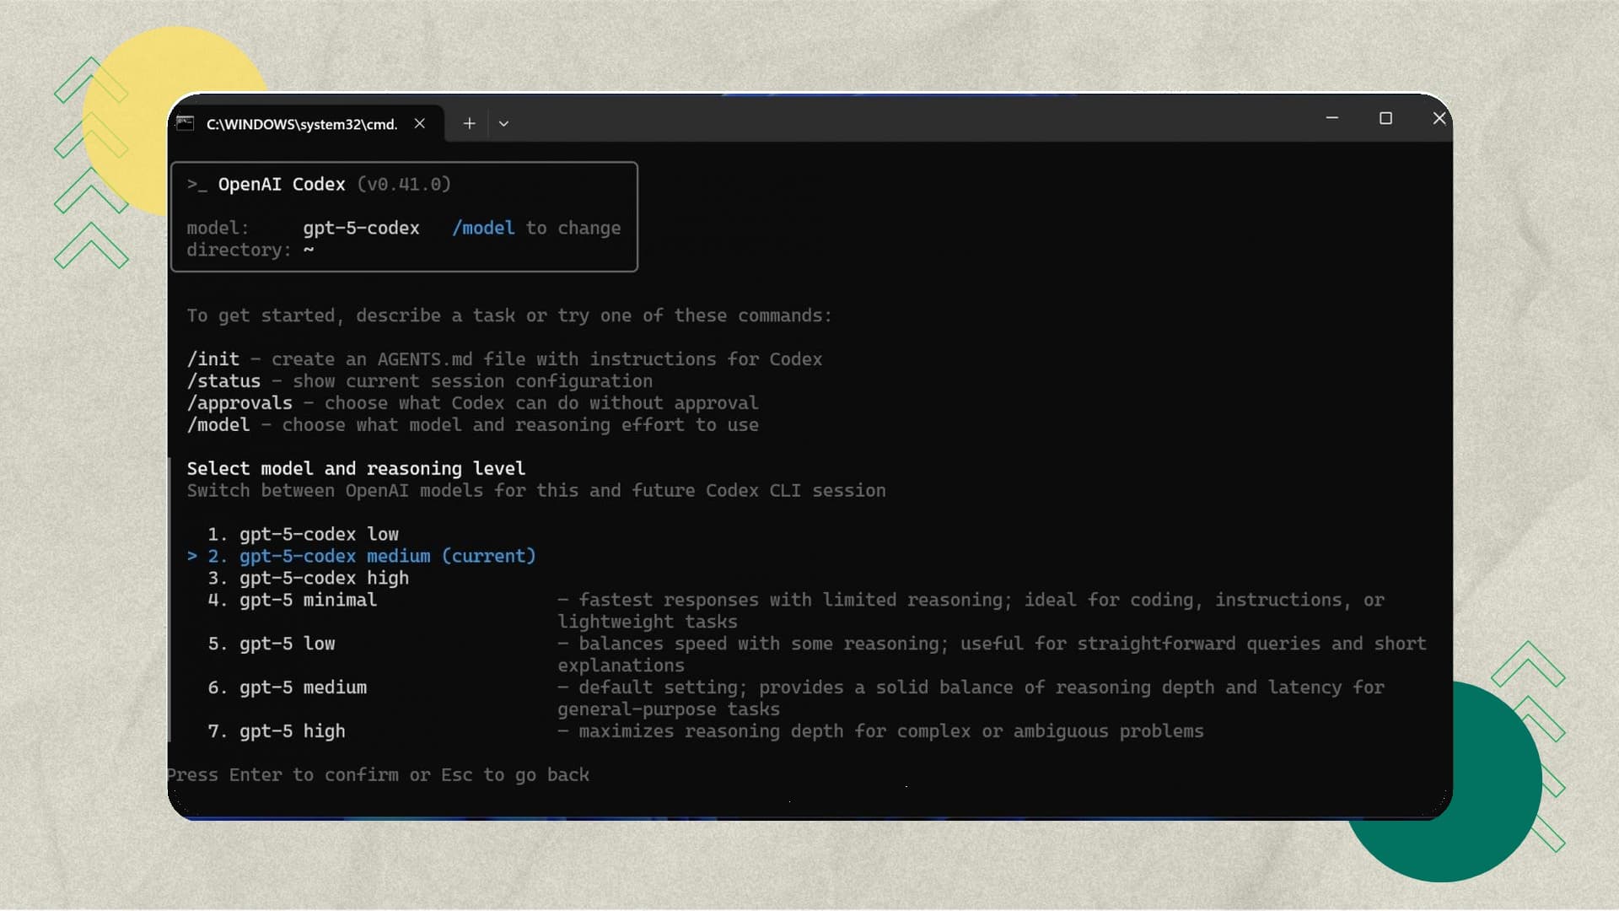Click the /approvals command line
The image size is (1619, 911).
tap(239, 403)
